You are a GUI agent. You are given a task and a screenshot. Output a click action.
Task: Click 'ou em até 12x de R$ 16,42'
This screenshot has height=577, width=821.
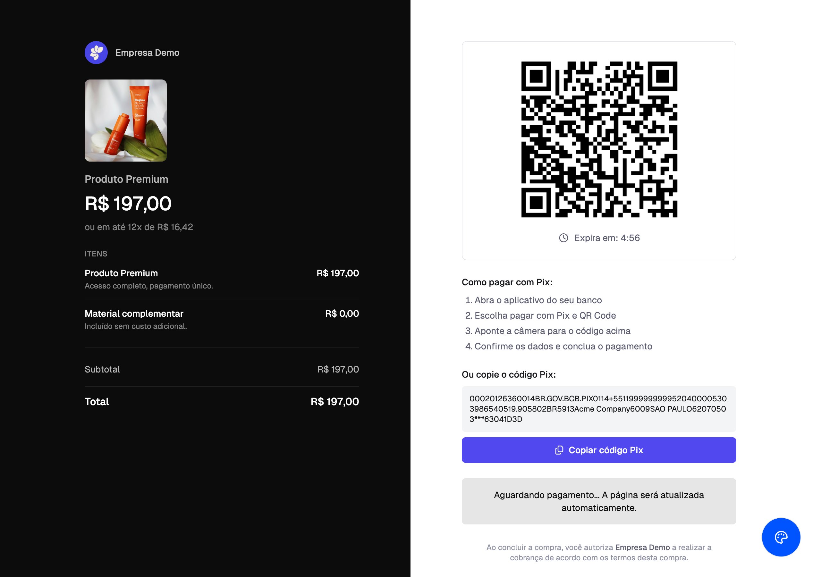tap(139, 227)
